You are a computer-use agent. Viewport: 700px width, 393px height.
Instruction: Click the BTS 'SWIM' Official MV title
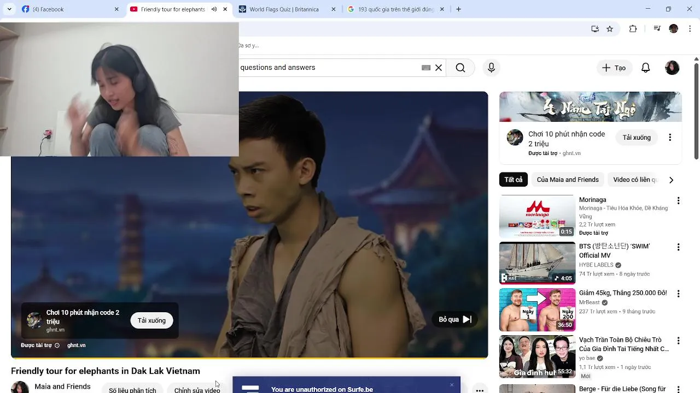coord(615,251)
